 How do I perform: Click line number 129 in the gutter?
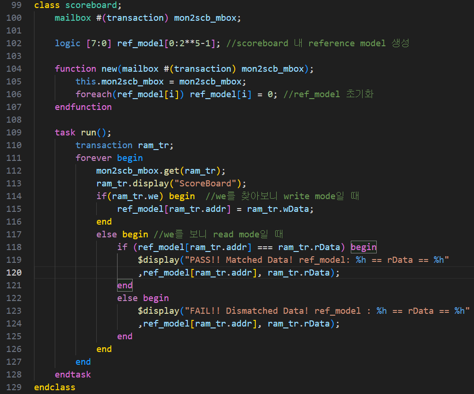(14, 387)
